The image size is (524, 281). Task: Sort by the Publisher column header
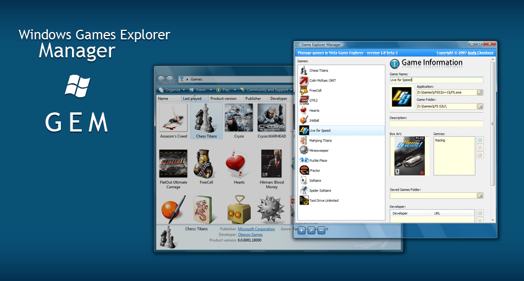(x=253, y=98)
